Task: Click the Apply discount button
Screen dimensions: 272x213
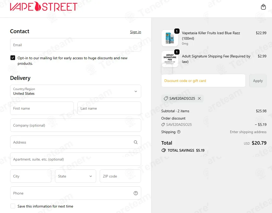Action: click(258, 81)
